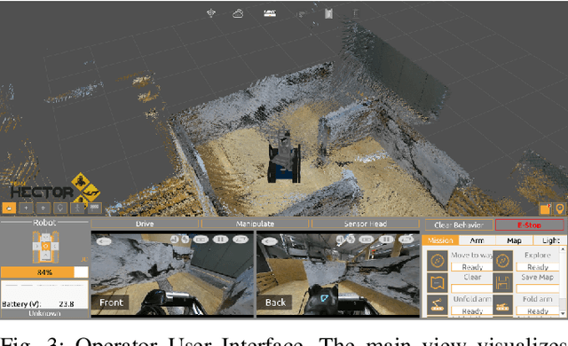The image size is (568, 346).
Task: Click the Clear Behavior button
Action: tap(459, 224)
